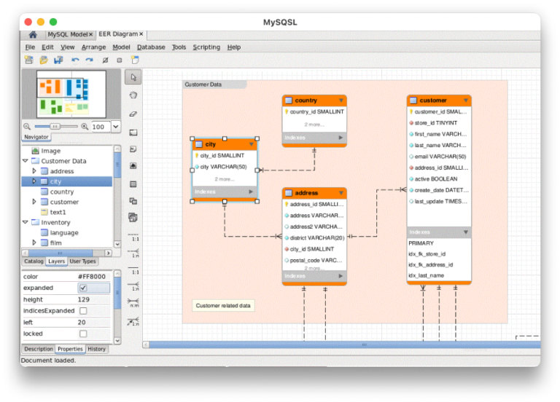Select the language tree item
Image resolution: width=560 pixels, height=402 pixels.
(64, 232)
